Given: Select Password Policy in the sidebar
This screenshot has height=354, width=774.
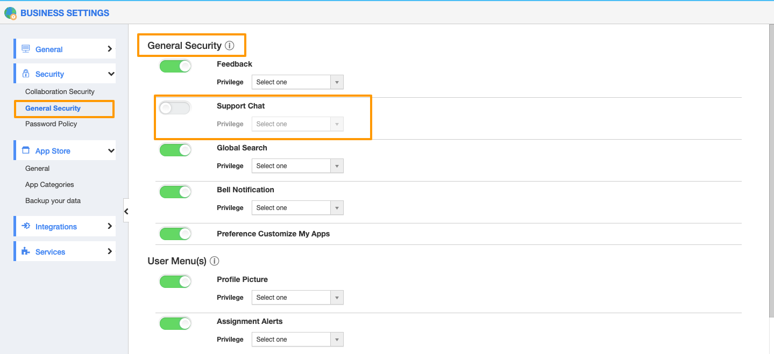Looking at the screenshot, I should click(x=51, y=124).
